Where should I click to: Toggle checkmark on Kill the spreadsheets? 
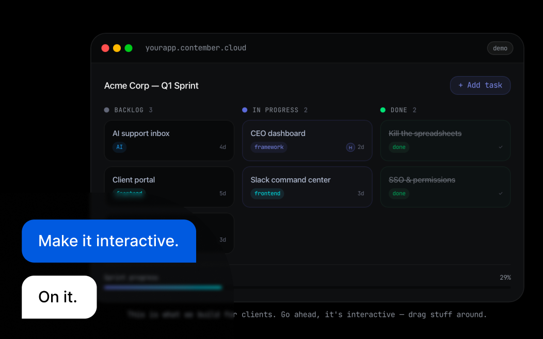click(x=500, y=147)
